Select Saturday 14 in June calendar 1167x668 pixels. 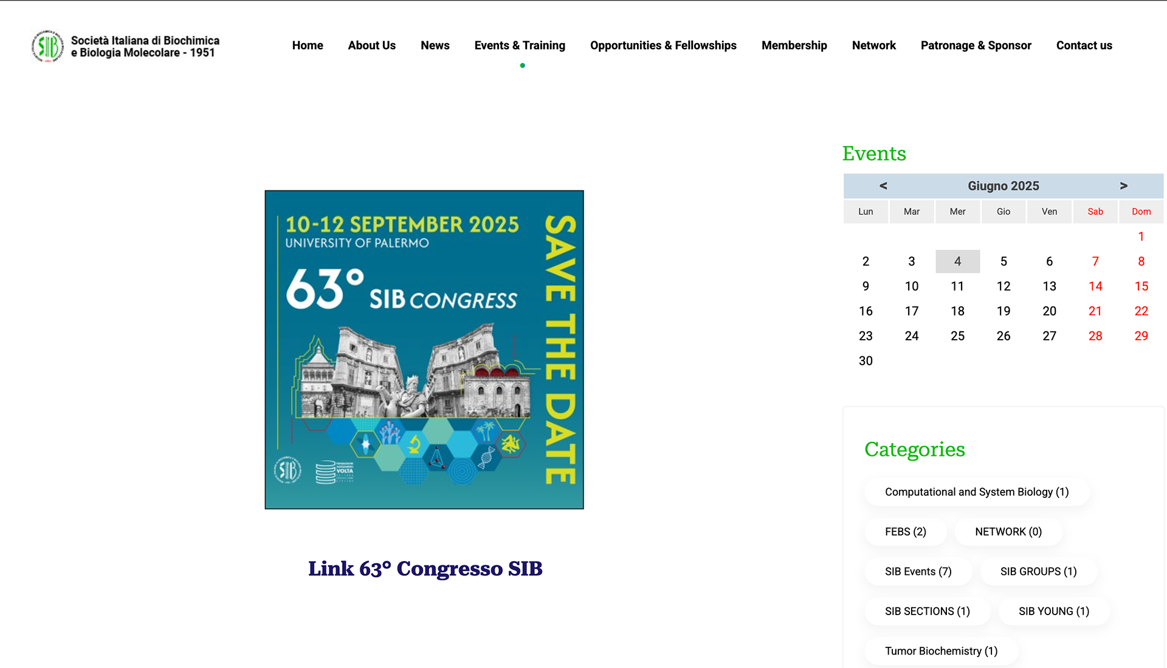point(1095,286)
